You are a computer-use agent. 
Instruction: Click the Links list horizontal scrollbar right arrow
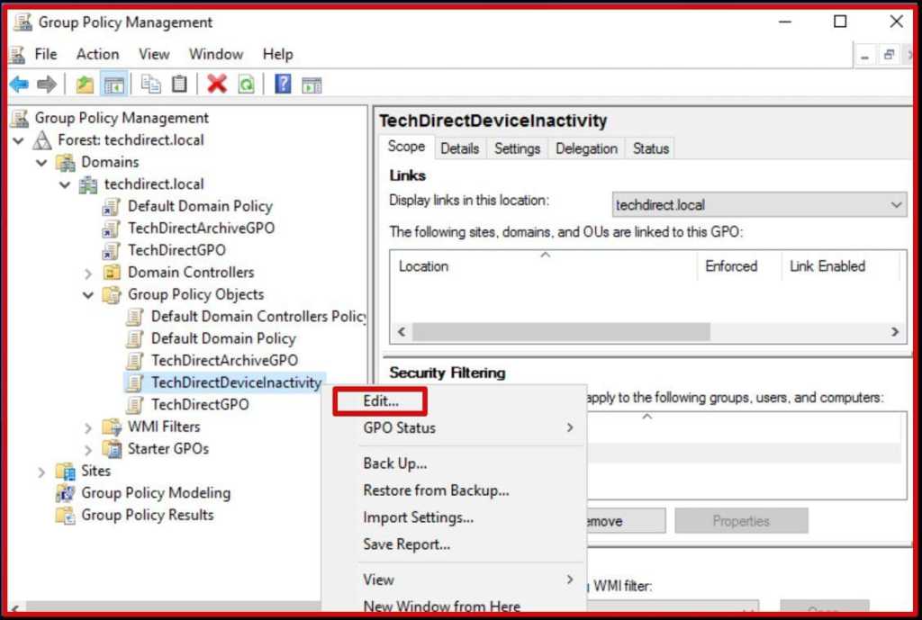click(x=895, y=332)
